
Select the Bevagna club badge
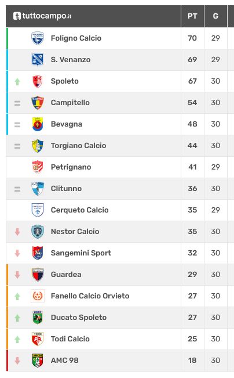[38, 124]
